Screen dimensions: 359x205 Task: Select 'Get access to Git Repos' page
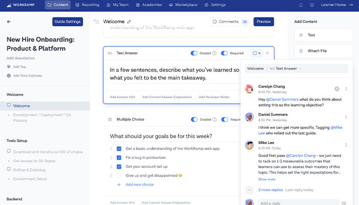(34, 161)
